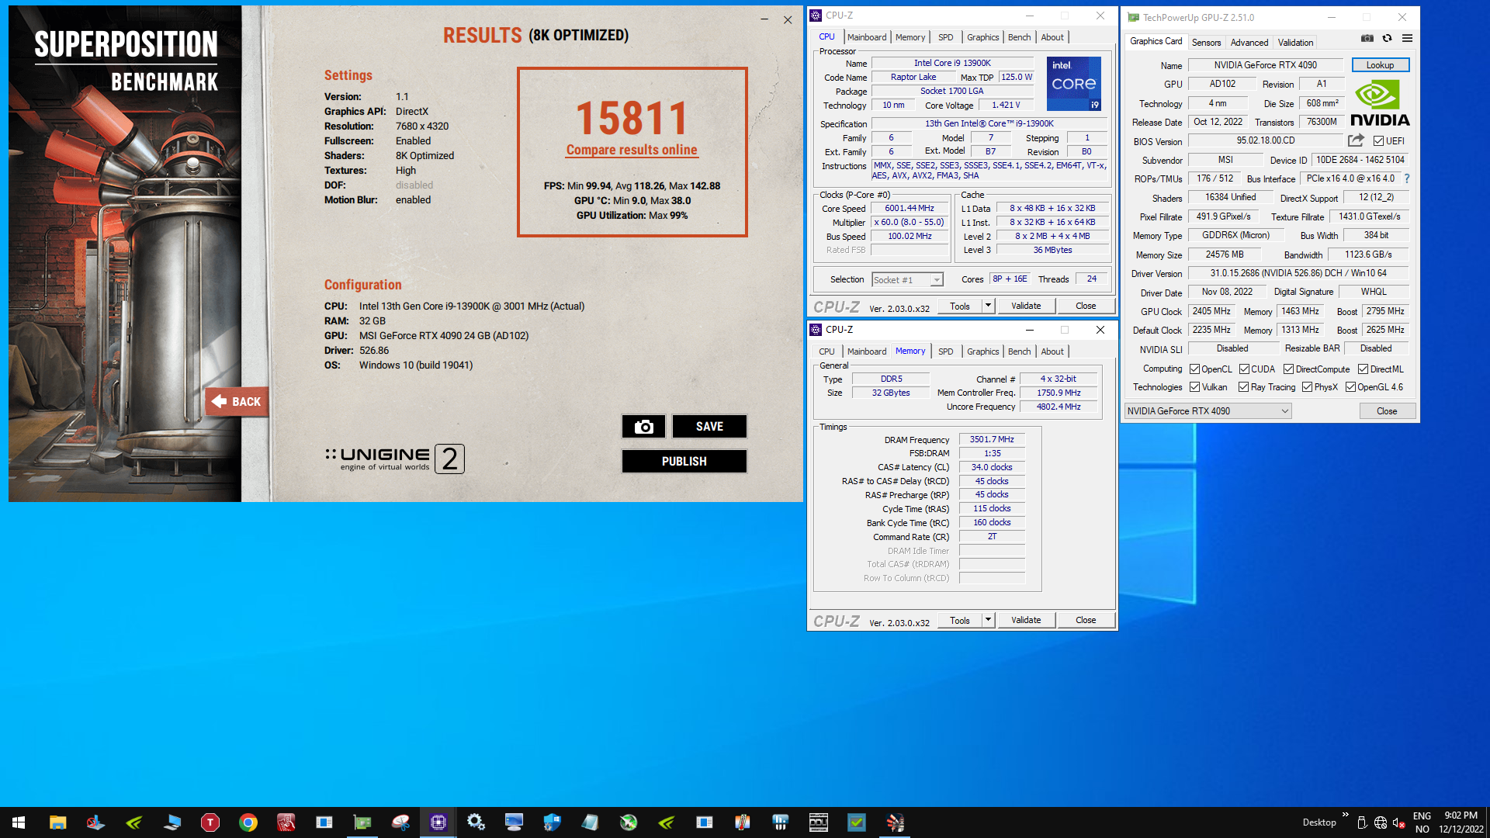Click the NVIDIA logo in GPU-Z
1490x838 pixels.
(1380, 103)
